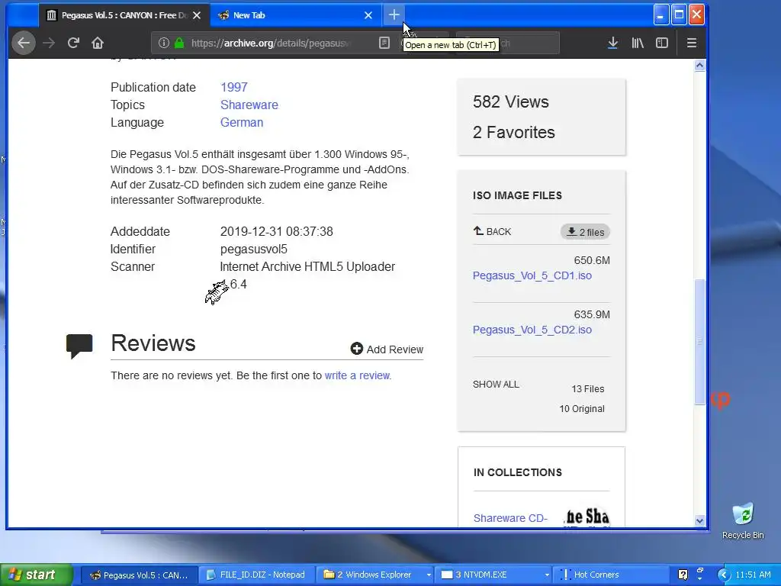Close the New Tab tab
The width and height of the screenshot is (781, 586).
368,15
